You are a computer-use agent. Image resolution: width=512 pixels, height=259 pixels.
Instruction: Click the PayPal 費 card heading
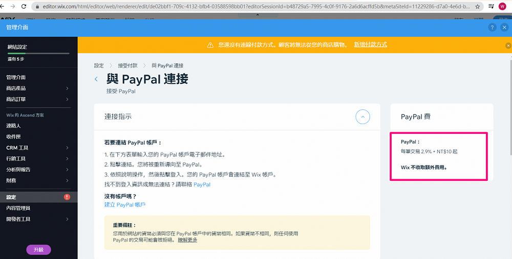coord(416,116)
